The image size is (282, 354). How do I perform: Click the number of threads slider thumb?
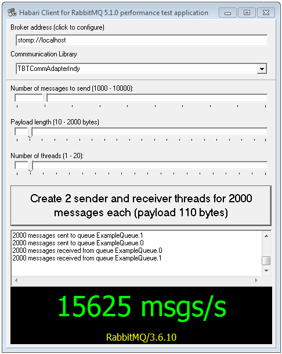pos(30,166)
